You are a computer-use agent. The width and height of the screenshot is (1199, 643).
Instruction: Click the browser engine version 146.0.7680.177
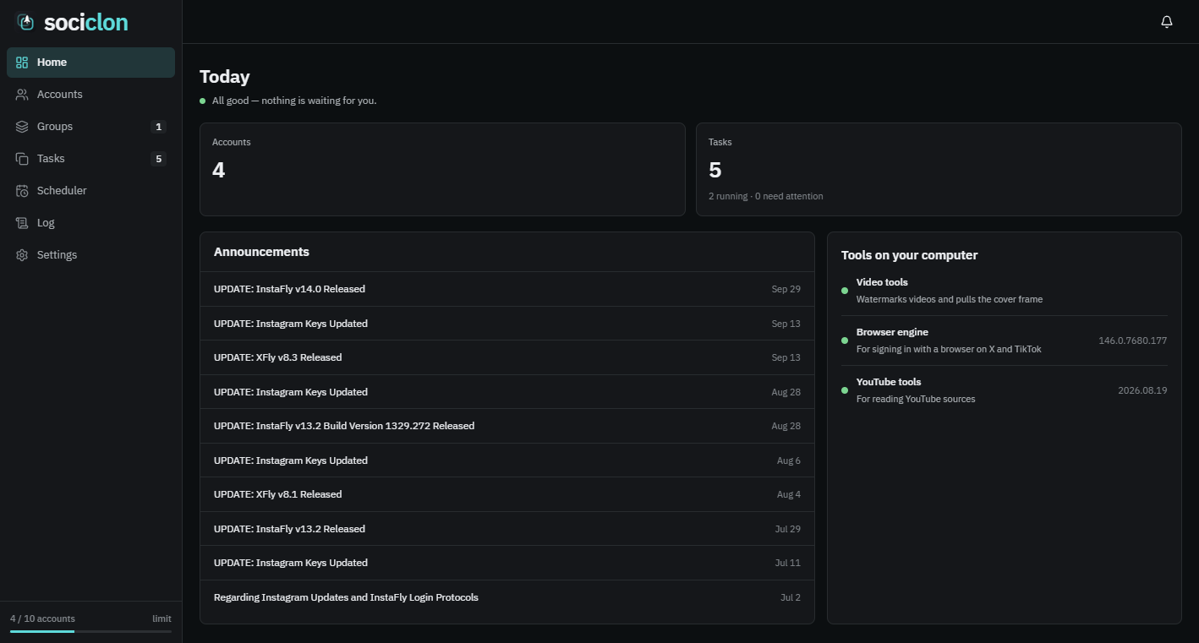pos(1132,341)
